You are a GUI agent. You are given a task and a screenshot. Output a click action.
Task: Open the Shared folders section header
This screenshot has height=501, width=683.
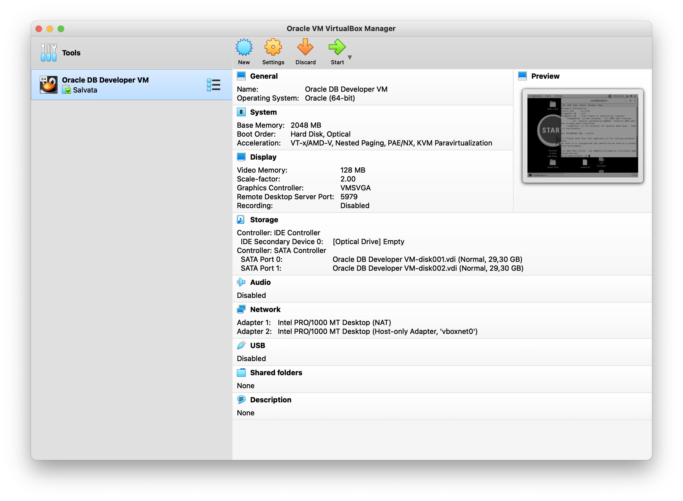276,373
